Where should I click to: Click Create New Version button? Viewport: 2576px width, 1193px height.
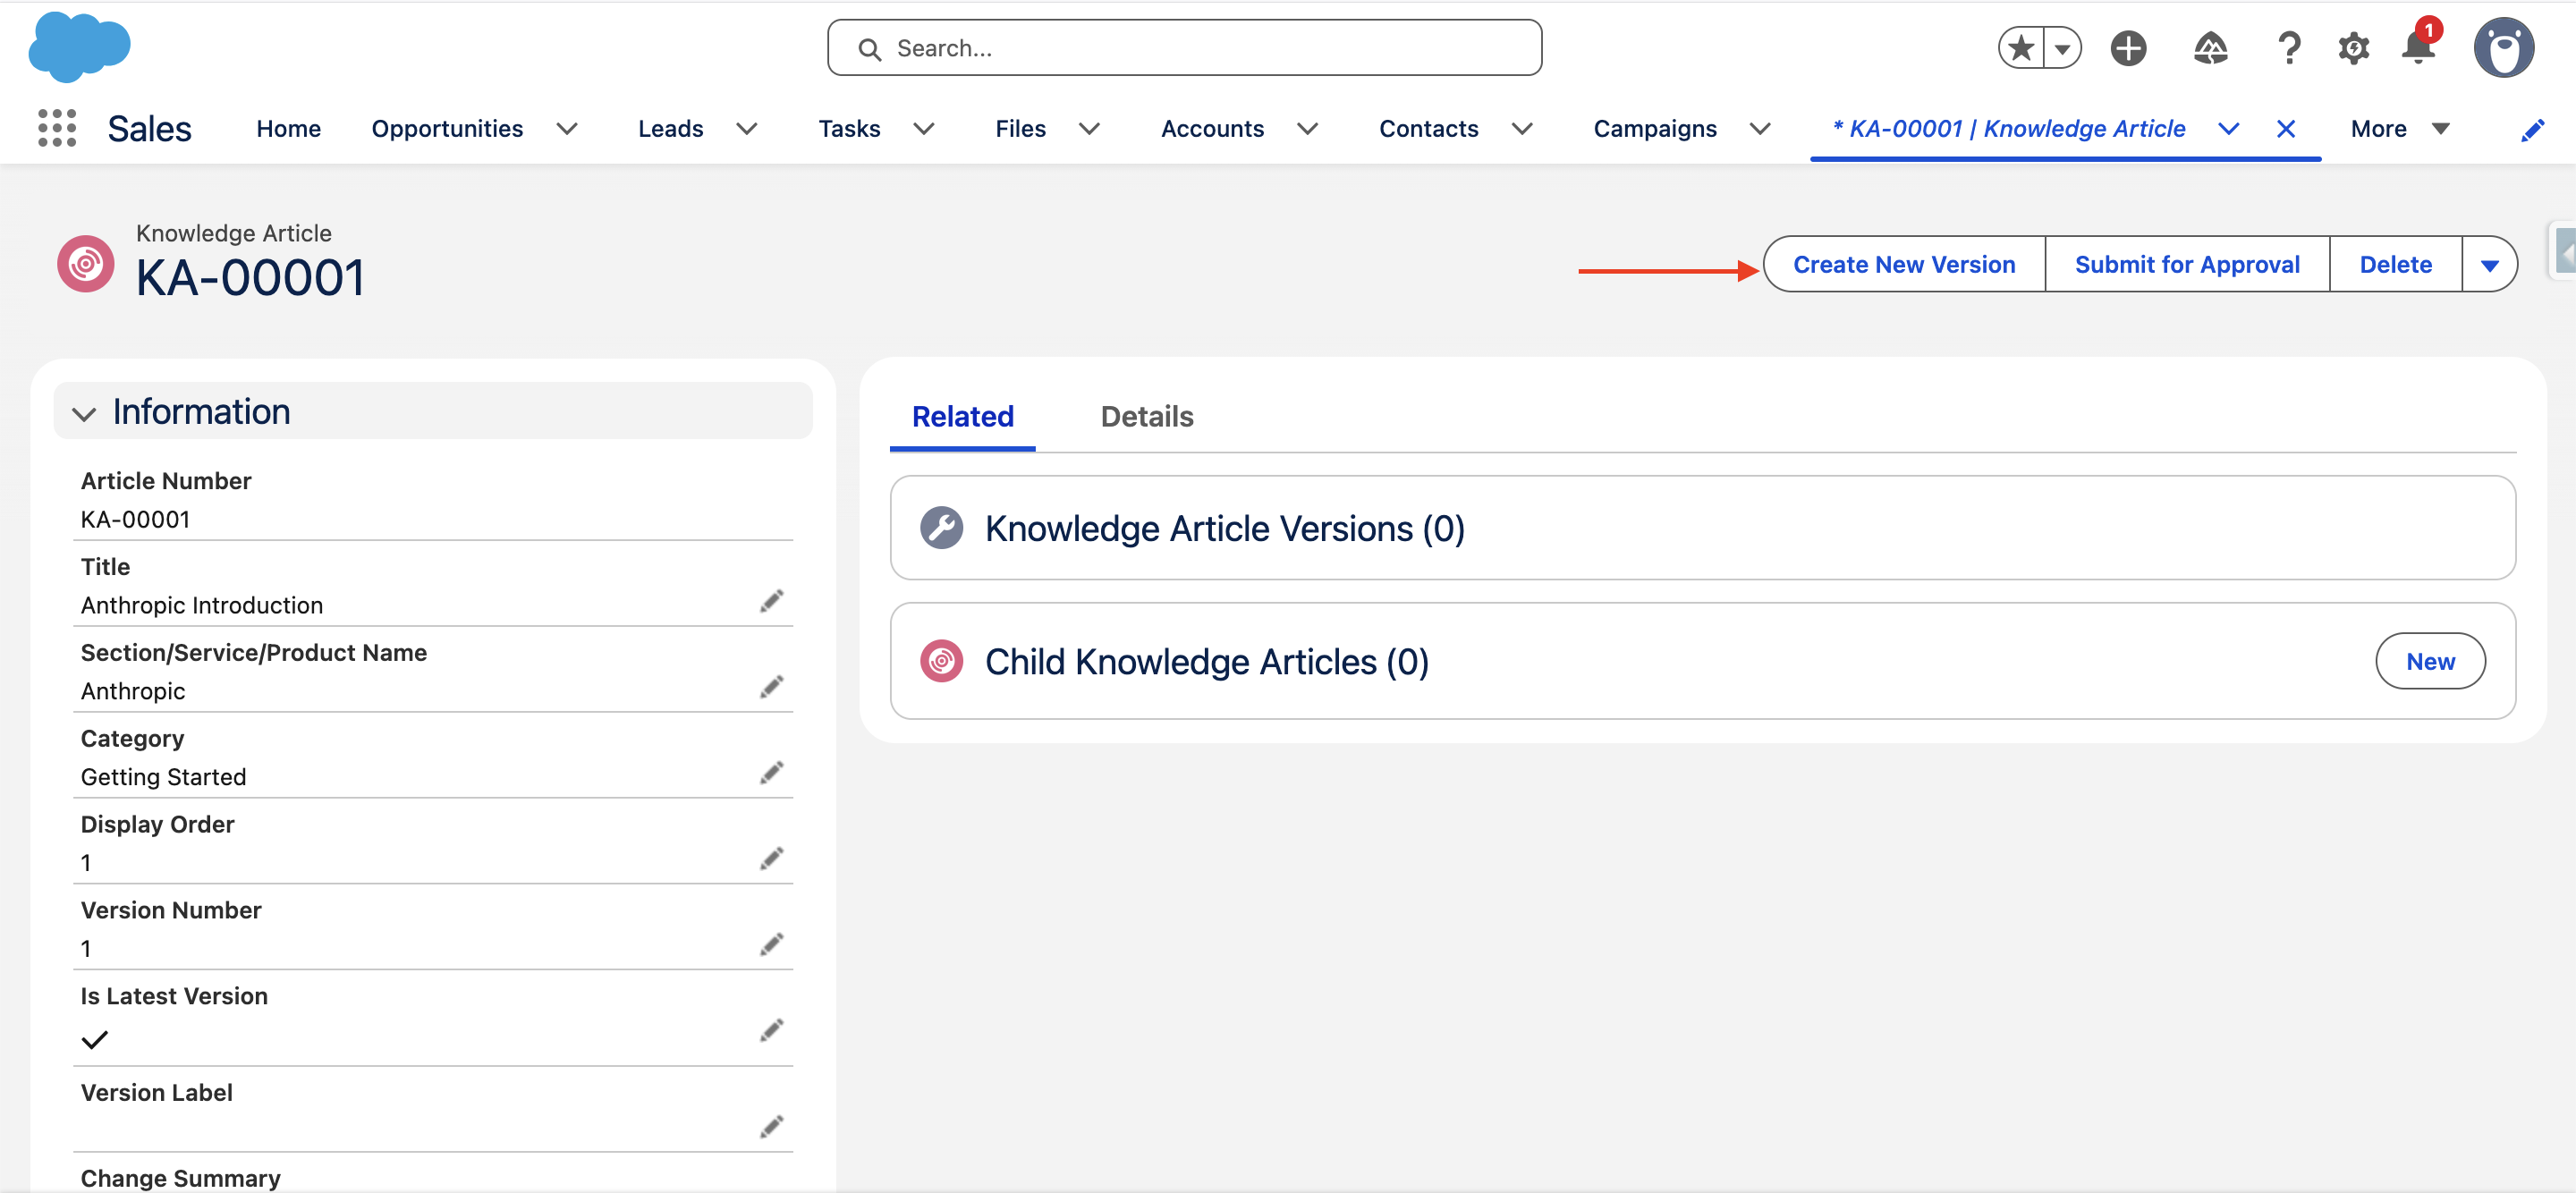click(x=1904, y=265)
